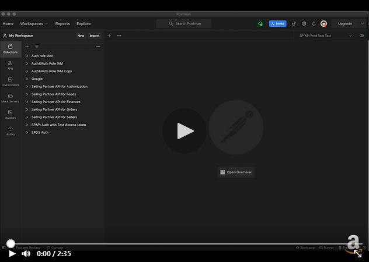This screenshot has width=369, height=262.
Task: Open settings via the gear icon
Action: click(x=304, y=24)
